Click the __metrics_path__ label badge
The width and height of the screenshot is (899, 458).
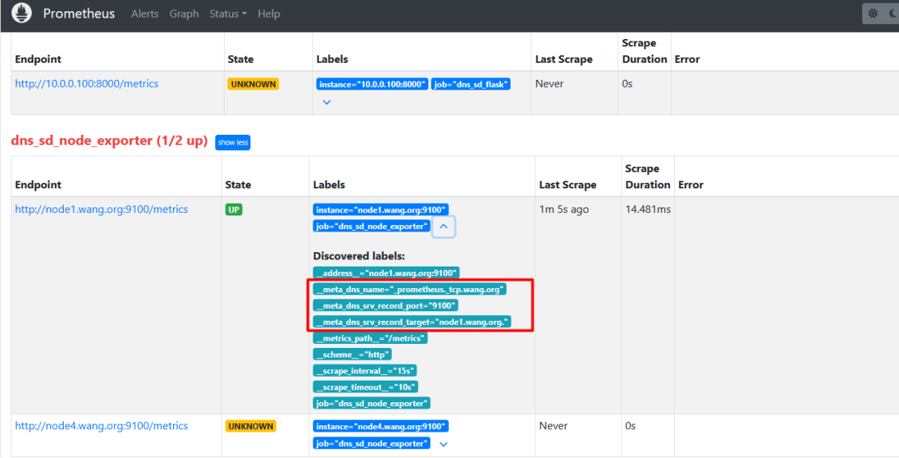click(370, 338)
